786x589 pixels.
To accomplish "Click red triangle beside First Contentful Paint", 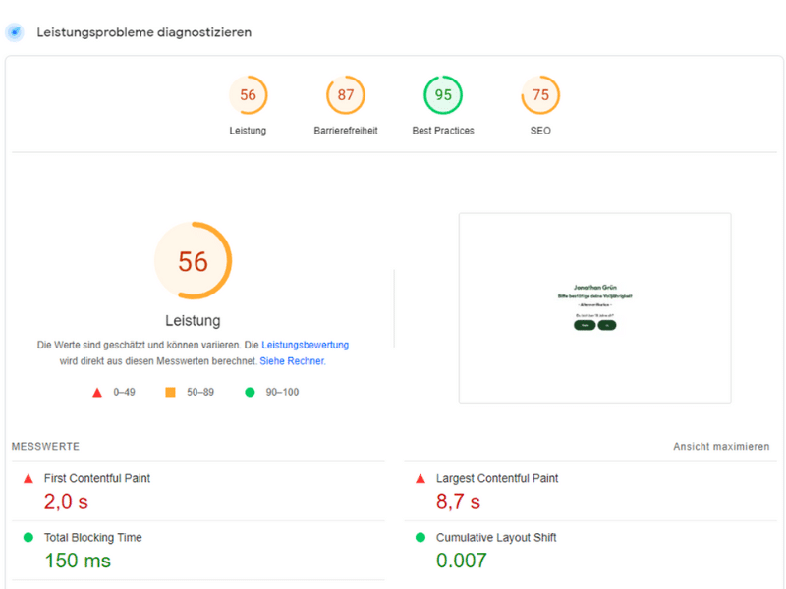I will pyautogui.click(x=28, y=479).
